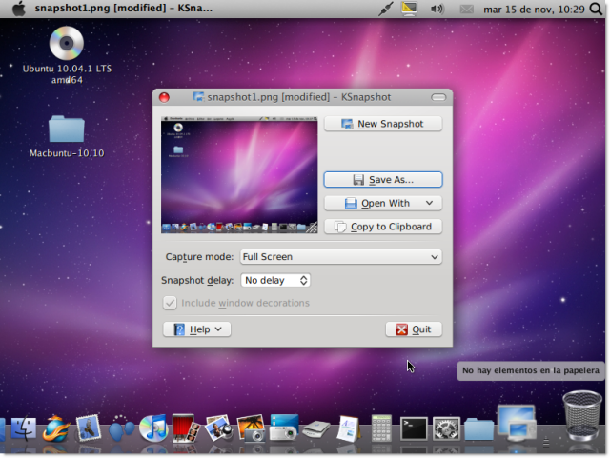Click the Save As... button
Screen dimensions: 610x458
pyautogui.click(x=383, y=180)
